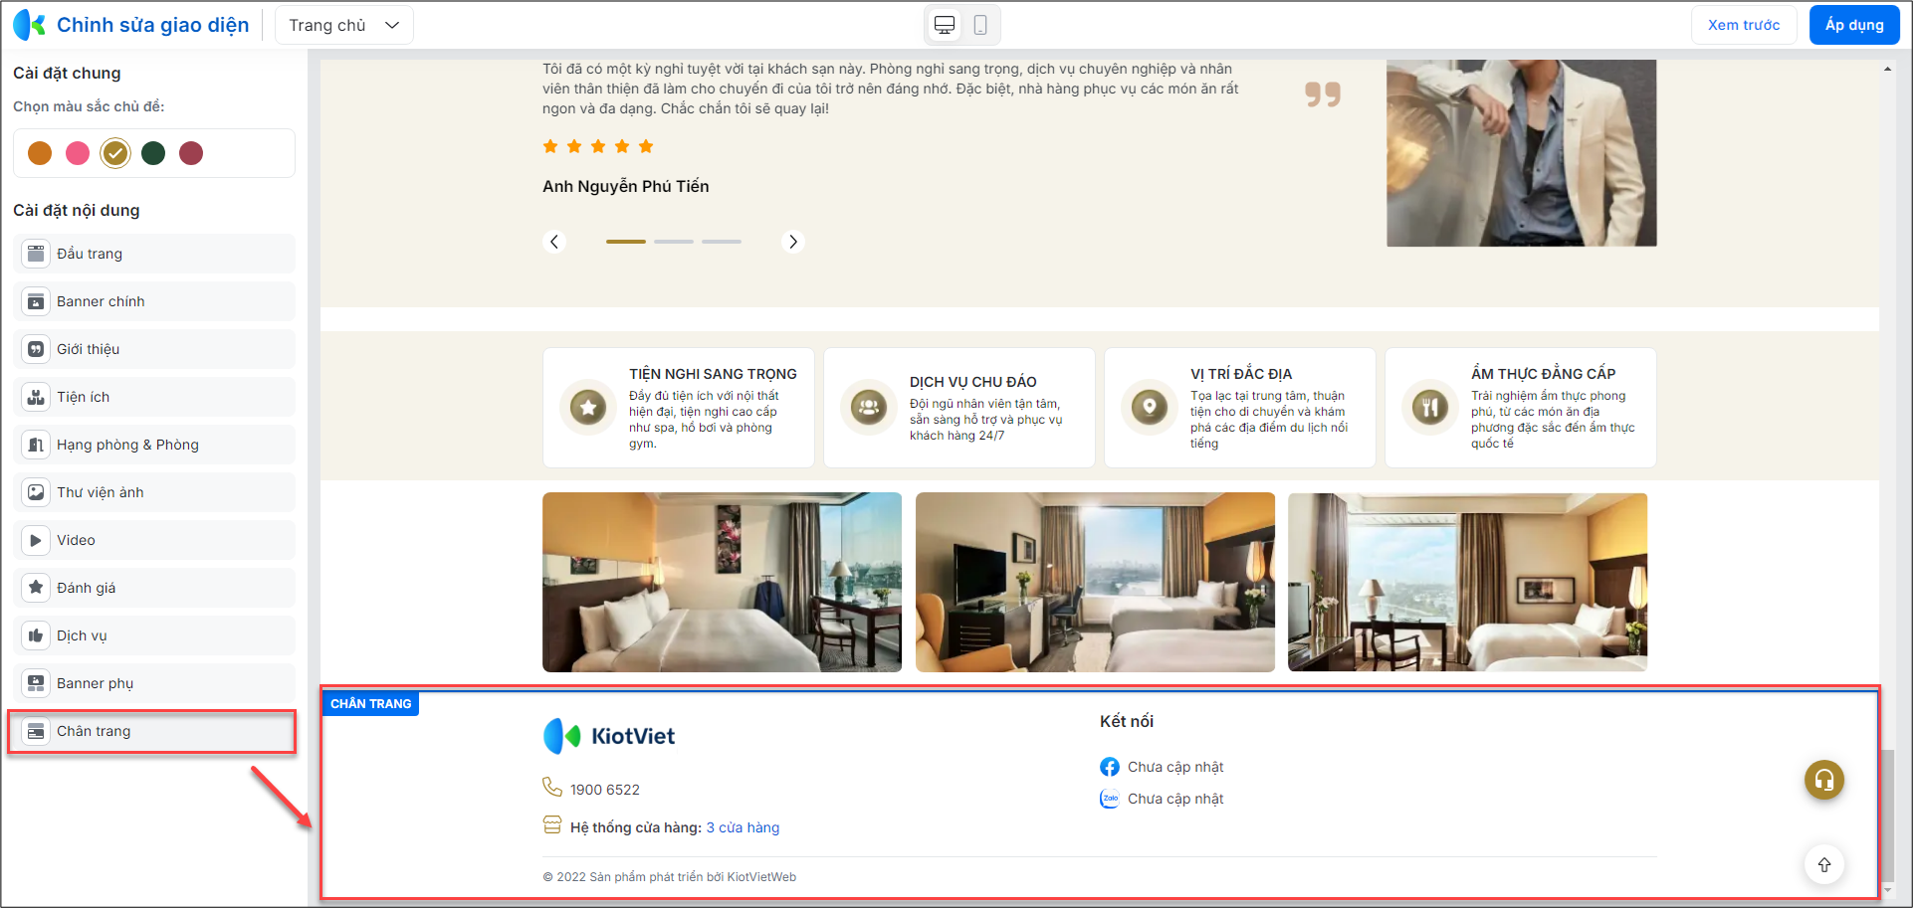Select the orange theme color

click(x=40, y=153)
